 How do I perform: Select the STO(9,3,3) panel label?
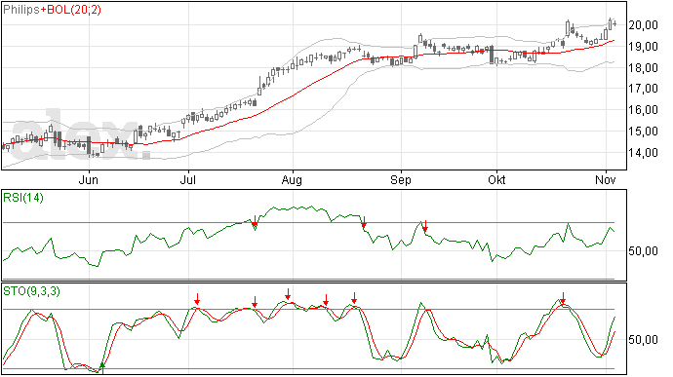click(31, 291)
